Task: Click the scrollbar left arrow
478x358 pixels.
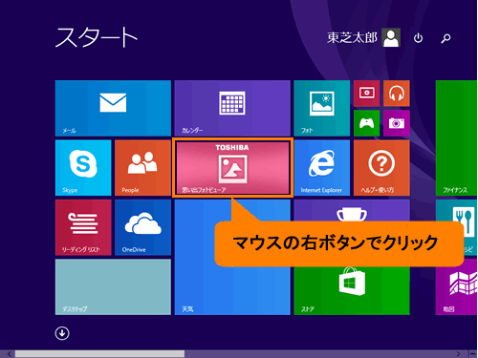Action: 9,354
